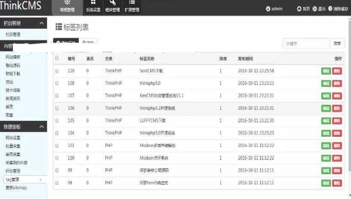Check the row 107 KenCMS checkbox
This screenshot has width=351, height=199.
(x=57, y=95)
